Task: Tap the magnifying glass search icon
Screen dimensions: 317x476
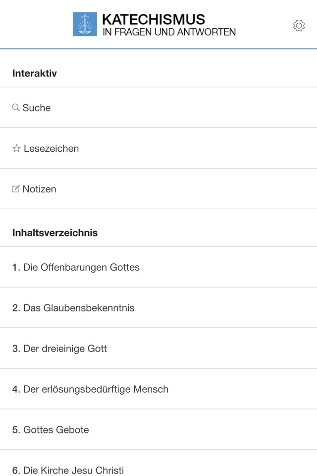Action: coord(16,108)
